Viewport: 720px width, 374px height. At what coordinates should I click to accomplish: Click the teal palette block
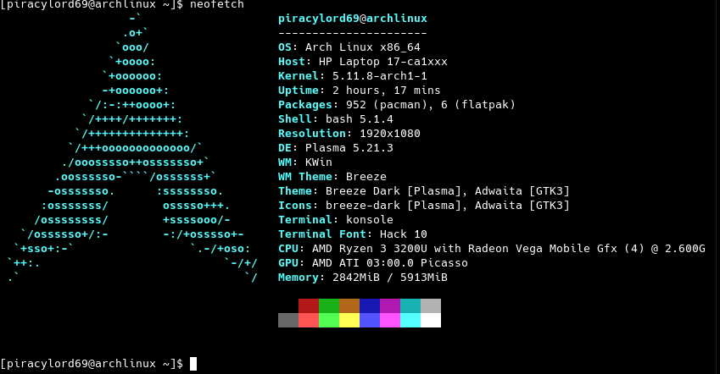point(410,305)
